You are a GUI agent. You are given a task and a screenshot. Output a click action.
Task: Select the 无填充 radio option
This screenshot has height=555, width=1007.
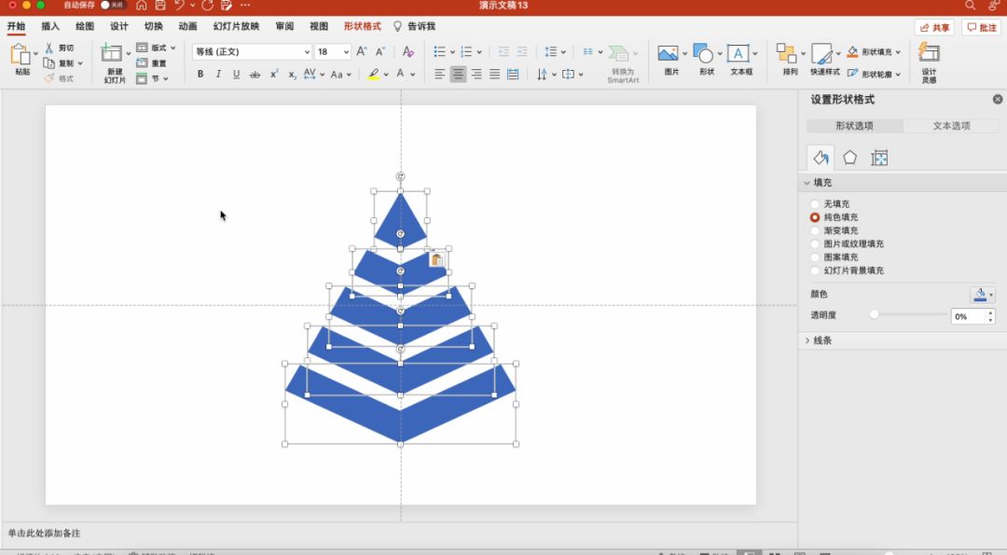[816, 203]
